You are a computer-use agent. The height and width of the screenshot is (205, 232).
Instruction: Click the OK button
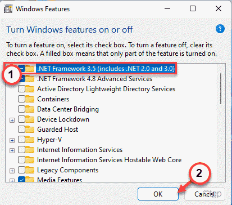tap(158, 194)
